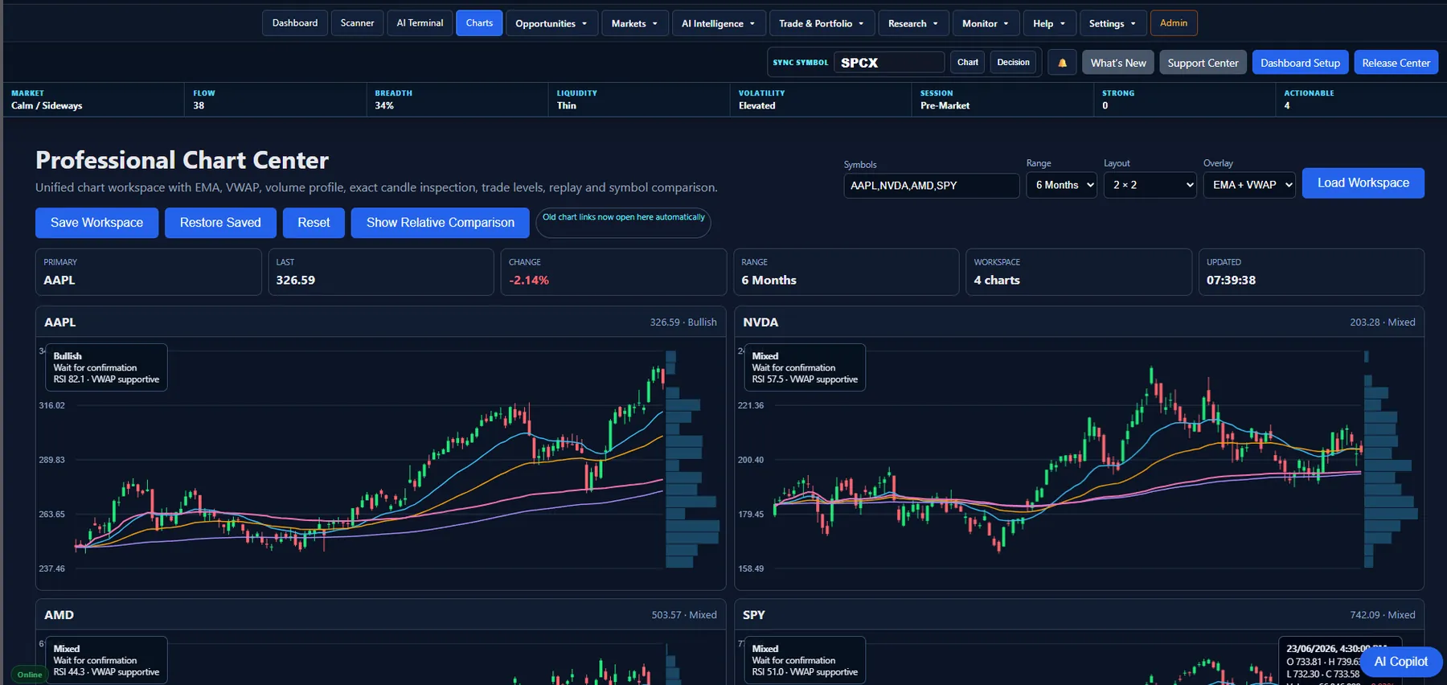Click the Decision button

point(1013,63)
